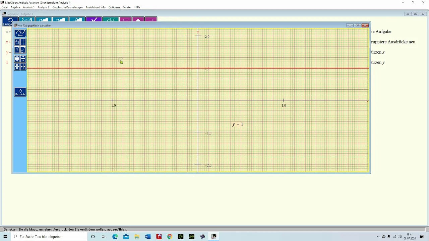Click the Bereich range button
The image size is (429, 241).
click(x=20, y=92)
